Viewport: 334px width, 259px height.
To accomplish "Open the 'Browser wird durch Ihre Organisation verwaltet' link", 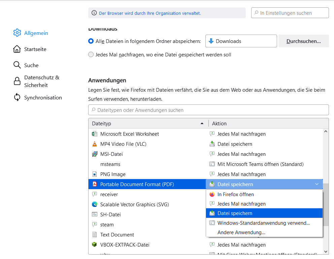I will (149, 13).
